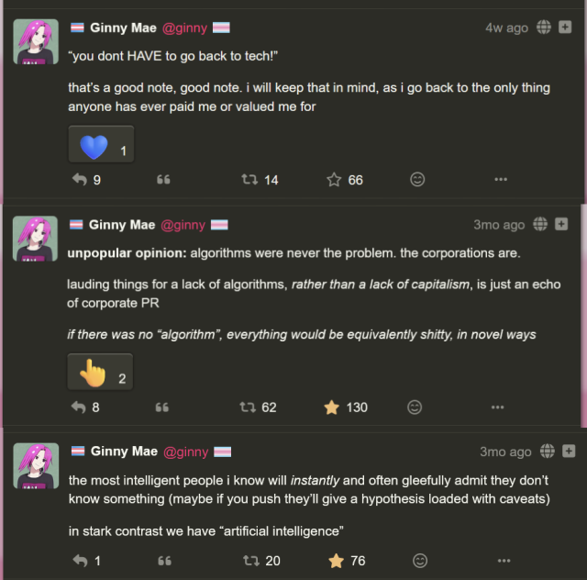Screen dimensions: 587x580
Task: Quote the artificial intelligence post
Action: pos(165,560)
